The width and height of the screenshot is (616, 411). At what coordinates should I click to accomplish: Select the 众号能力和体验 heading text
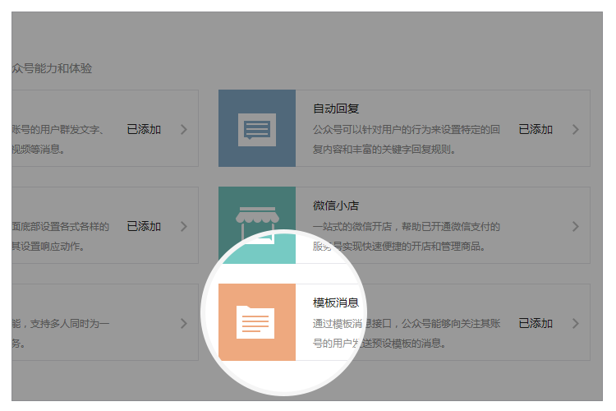point(52,68)
